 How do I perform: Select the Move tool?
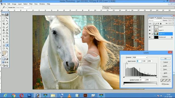(7, 18)
